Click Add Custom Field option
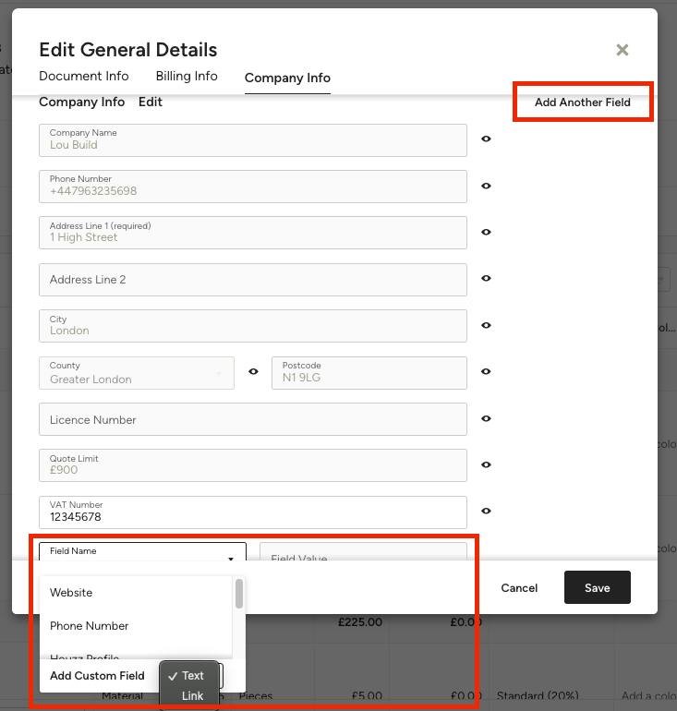Image resolution: width=677 pixels, height=711 pixels. click(97, 676)
